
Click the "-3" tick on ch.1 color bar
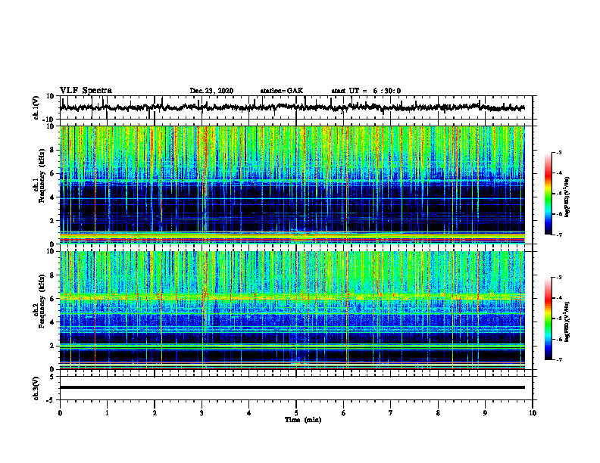(558, 153)
